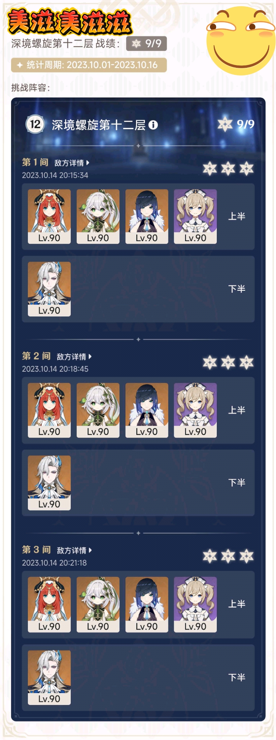This screenshot has height=740, width=276.
Task: Click the middle star of chamber 3's rating
Action: (228, 556)
